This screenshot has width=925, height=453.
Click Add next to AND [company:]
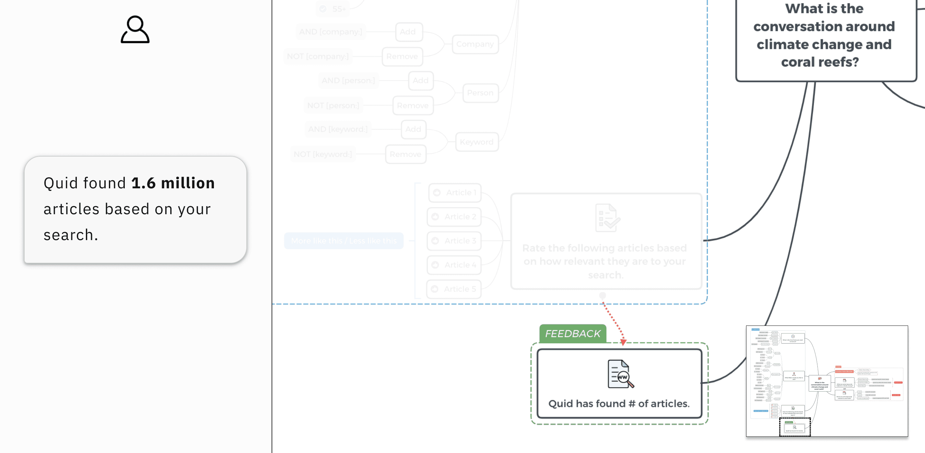(x=409, y=32)
